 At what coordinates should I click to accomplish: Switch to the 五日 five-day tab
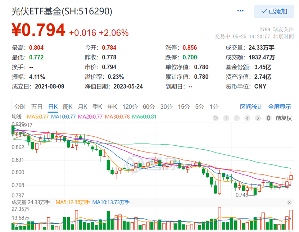point(37,107)
